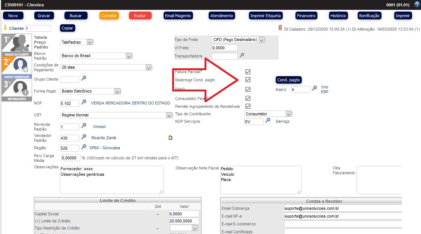Uncheck the Fatura Parcial checkbox
This screenshot has width=421, height=234.
[248, 72]
